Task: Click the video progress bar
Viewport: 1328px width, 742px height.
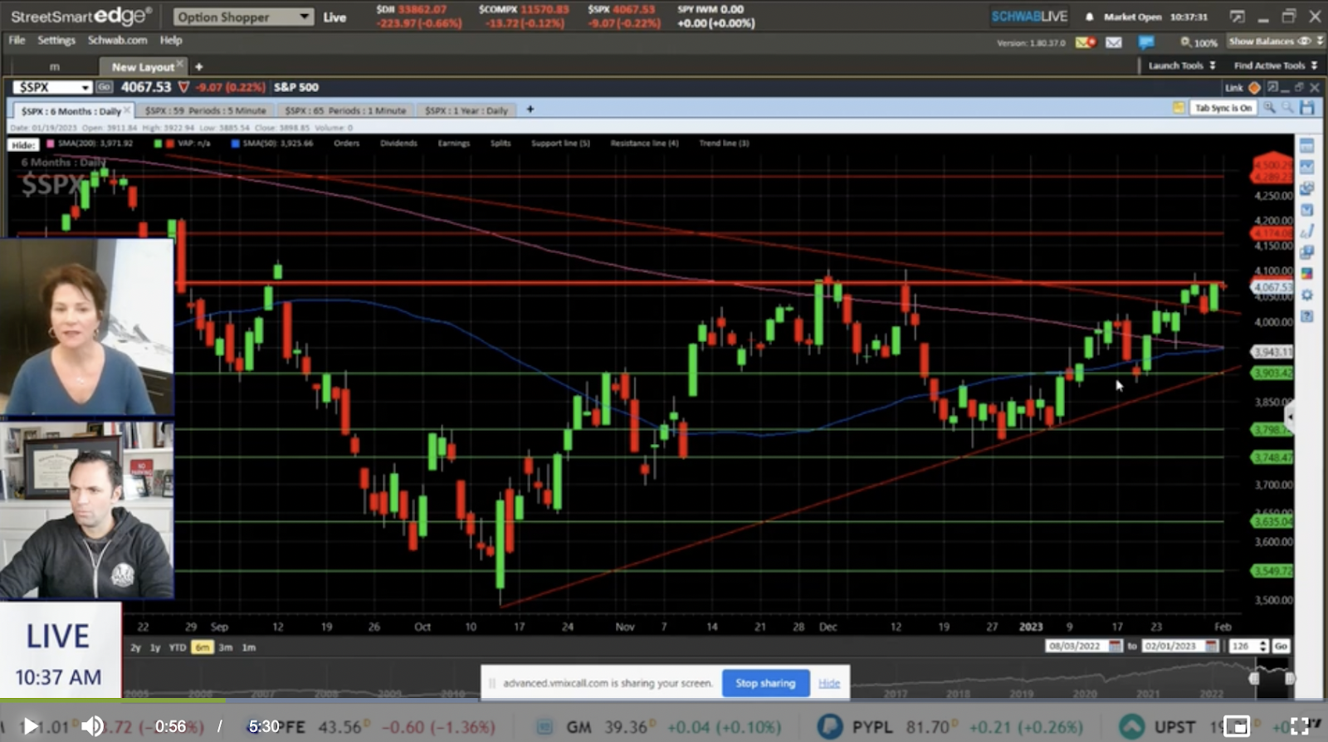Action: 664,701
